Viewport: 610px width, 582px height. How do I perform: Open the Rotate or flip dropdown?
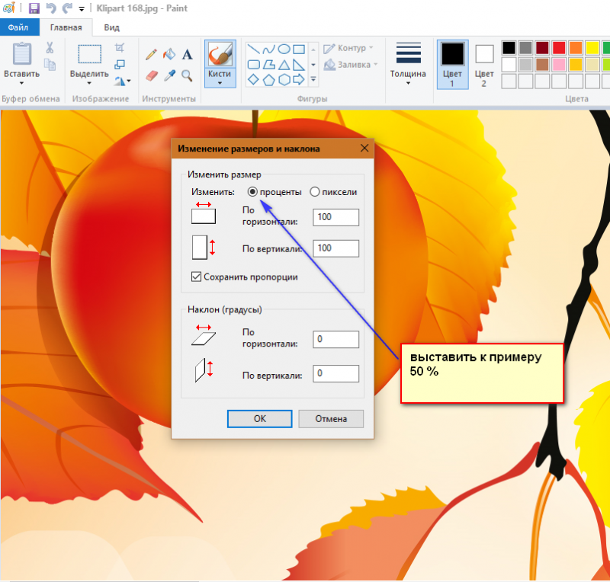[123, 82]
